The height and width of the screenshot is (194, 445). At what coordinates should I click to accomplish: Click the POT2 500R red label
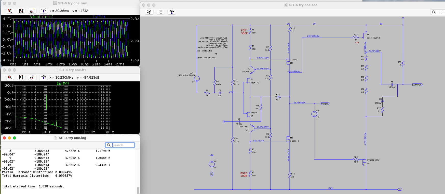[244, 174]
